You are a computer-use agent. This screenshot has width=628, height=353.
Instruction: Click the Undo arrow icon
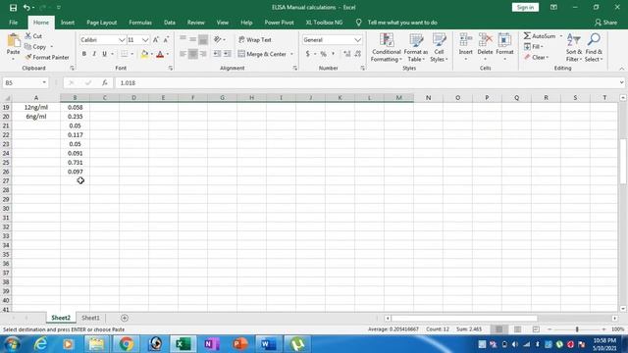click(26, 8)
